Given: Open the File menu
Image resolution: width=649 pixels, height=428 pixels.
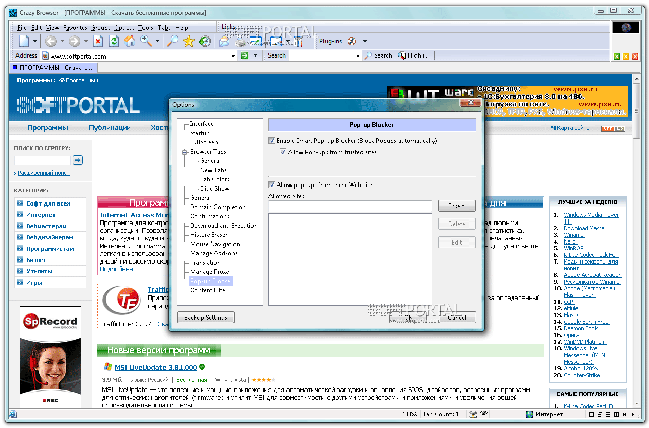Looking at the screenshot, I should click(22, 28).
